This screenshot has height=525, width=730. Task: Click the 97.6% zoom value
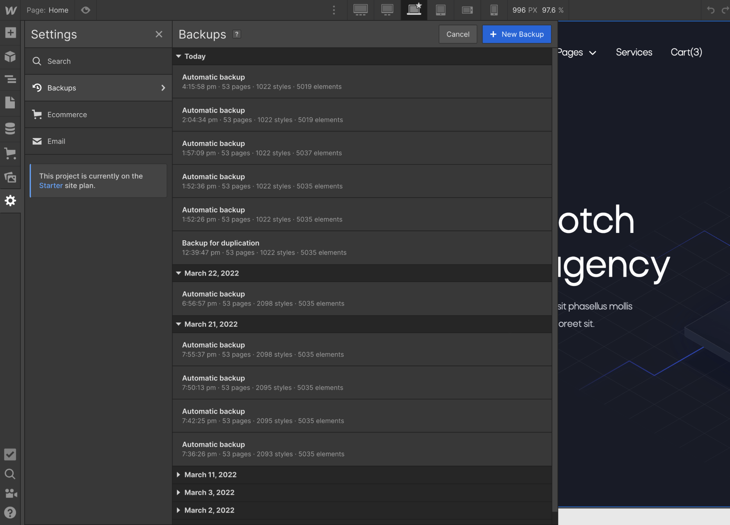552,10
